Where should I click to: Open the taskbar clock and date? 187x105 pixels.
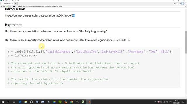[x=176, y=102]
